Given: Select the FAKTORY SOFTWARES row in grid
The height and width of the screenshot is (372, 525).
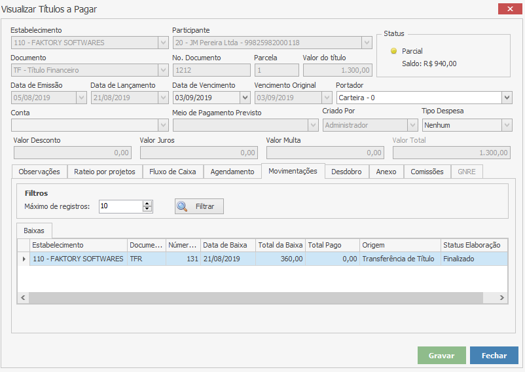Looking at the screenshot, I should click(x=78, y=259).
